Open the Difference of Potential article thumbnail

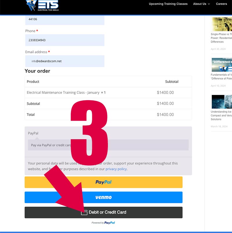(222, 65)
